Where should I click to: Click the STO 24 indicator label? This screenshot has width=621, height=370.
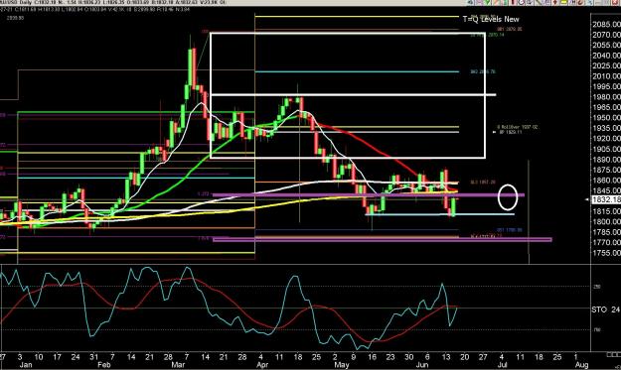(x=605, y=309)
